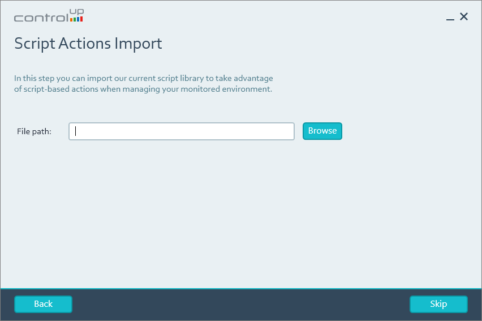Go back to the previous wizard step

(43, 304)
